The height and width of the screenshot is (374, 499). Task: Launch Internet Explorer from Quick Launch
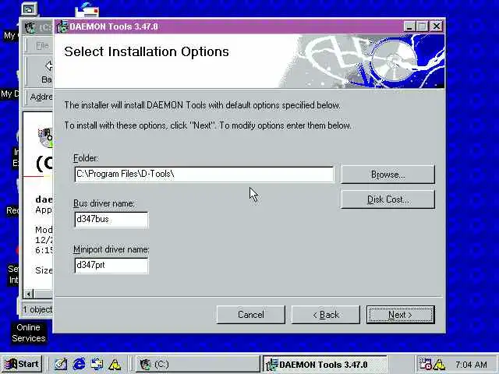(x=79, y=364)
